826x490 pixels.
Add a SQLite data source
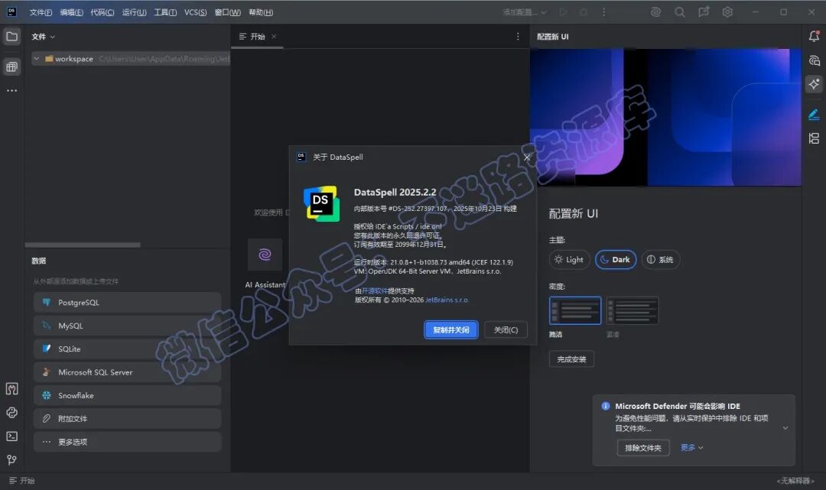click(128, 349)
